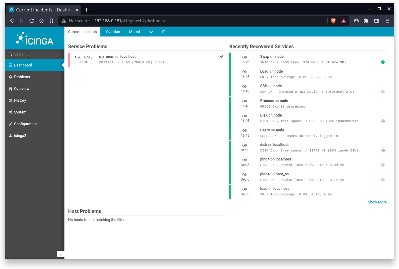The image size is (399, 269).
Task: Click the purple indicator next to SSH on node
Action: 383,92
